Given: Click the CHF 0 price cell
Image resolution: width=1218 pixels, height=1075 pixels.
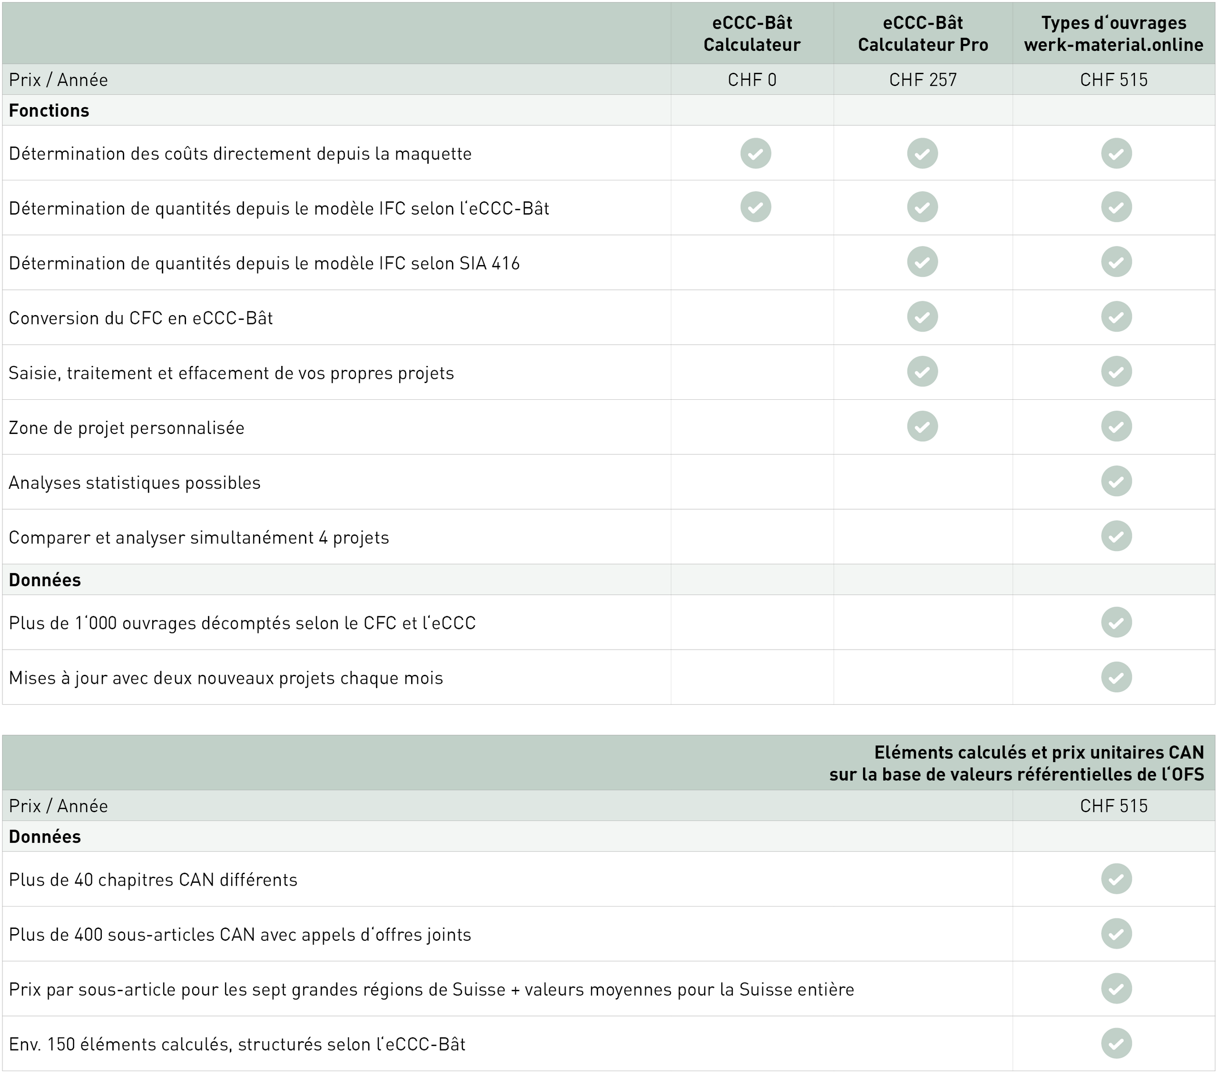Looking at the screenshot, I should point(752,80).
